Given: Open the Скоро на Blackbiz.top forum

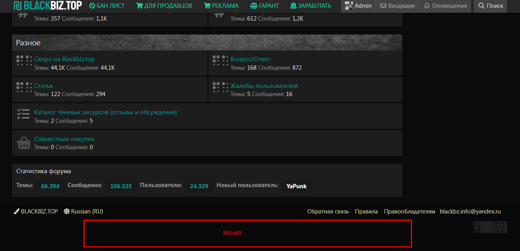Looking at the screenshot, I should [64, 59].
